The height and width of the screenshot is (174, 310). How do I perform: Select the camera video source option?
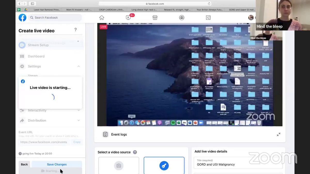click(119, 165)
